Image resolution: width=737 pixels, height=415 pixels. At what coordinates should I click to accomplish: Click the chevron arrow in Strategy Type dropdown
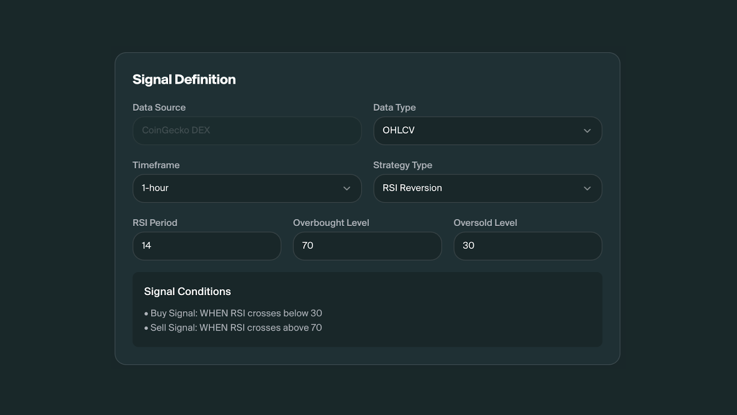click(x=587, y=189)
